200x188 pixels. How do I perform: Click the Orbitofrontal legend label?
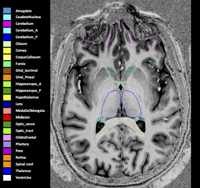pyautogui.click(x=26, y=138)
